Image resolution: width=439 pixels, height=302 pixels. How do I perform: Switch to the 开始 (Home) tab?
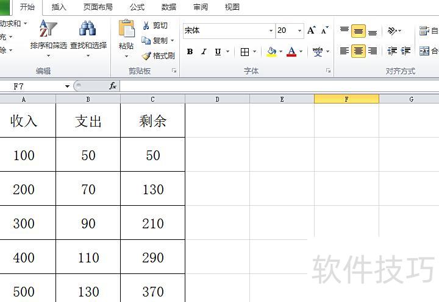tap(27, 7)
